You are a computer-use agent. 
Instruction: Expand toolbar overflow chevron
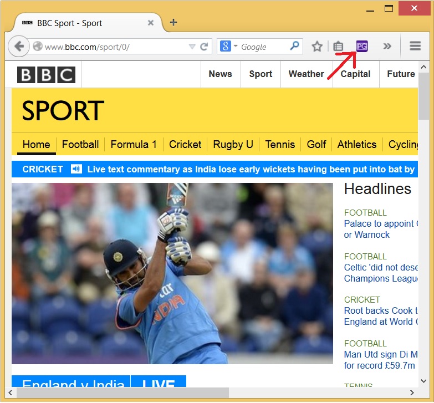pyautogui.click(x=387, y=46)
